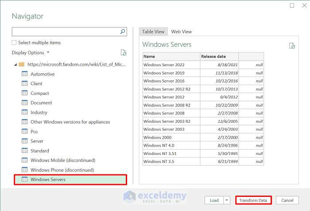Click table icon beside Windows Mobile (discontinued)
The image size is (310, 211).
(x=24, y=160)
